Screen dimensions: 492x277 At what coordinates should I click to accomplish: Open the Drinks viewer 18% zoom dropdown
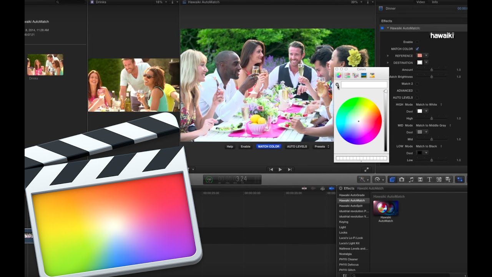pyautogui.click(x=162, y=2)
